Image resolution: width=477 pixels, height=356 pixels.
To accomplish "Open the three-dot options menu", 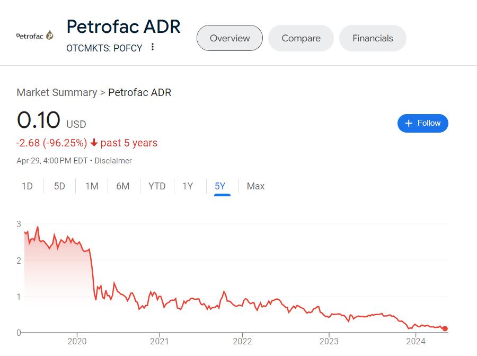I will [x=153, y=47].
